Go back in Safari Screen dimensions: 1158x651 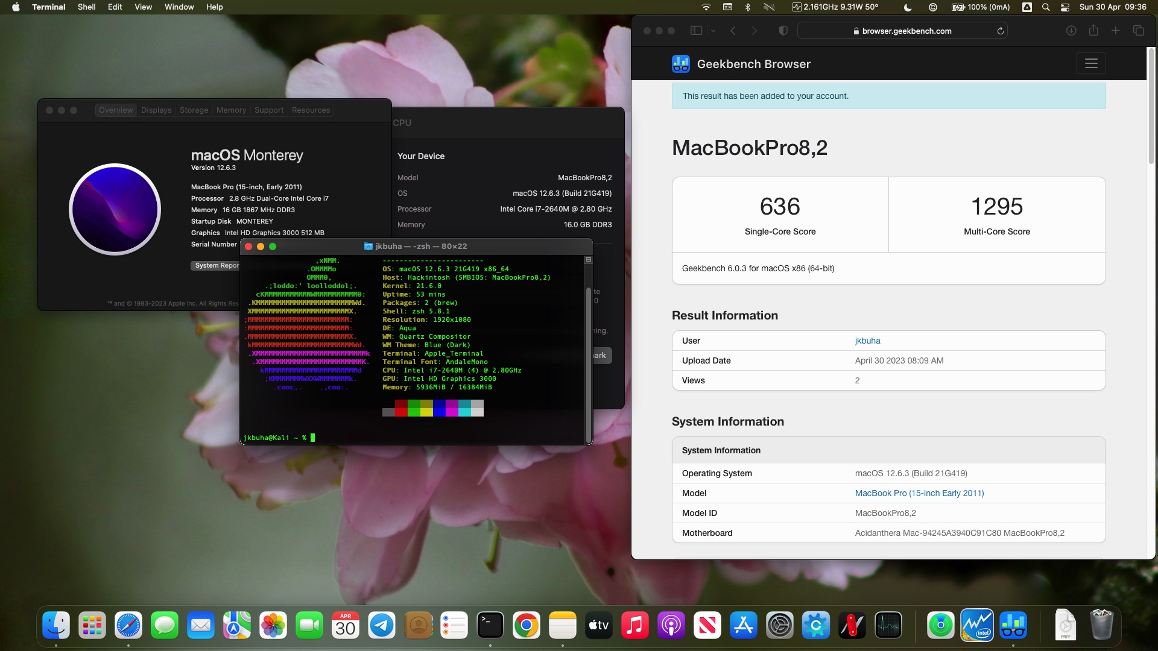[733, 31]
